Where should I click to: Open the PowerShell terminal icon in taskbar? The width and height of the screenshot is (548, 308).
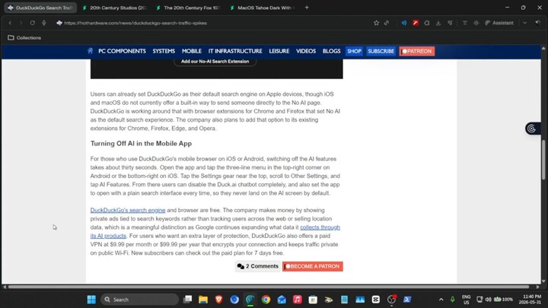407,300
